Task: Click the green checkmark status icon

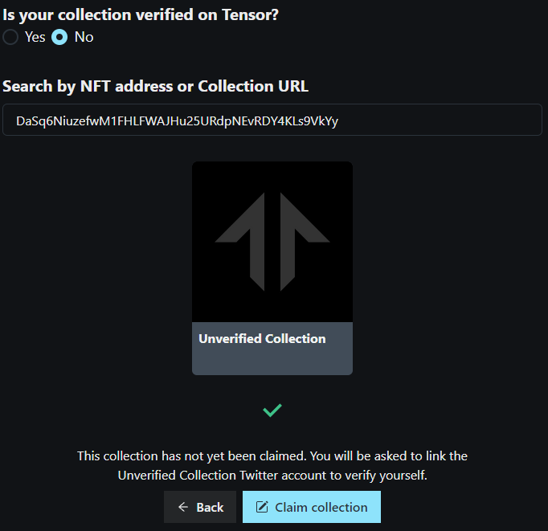Action: (272, 411)
